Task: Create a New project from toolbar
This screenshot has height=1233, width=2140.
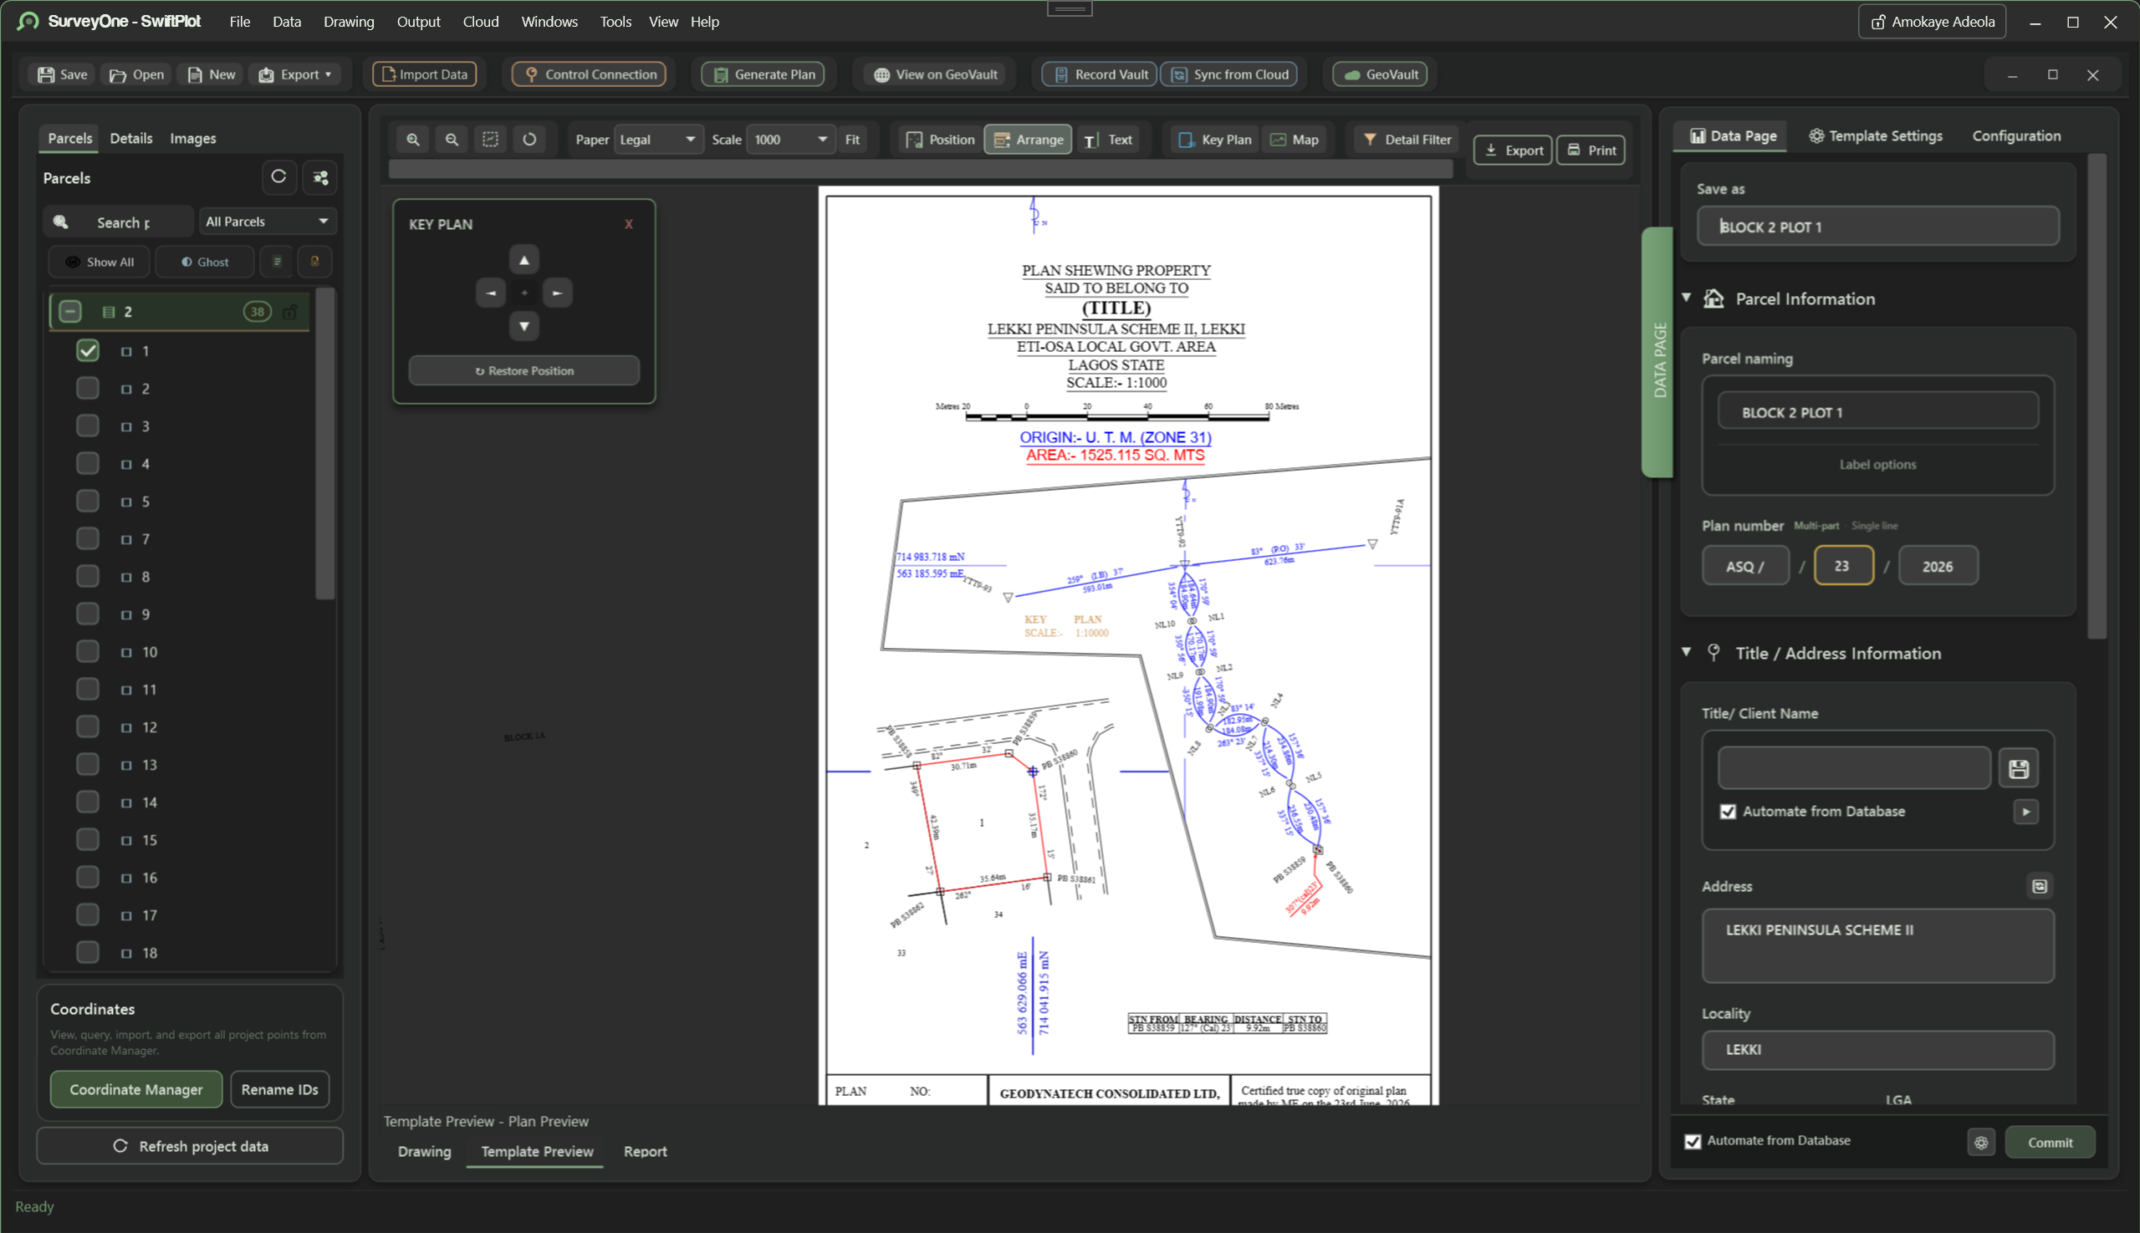Action: click(x=212, y=74)
